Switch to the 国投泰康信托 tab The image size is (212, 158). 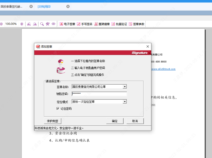click(12, 6)
